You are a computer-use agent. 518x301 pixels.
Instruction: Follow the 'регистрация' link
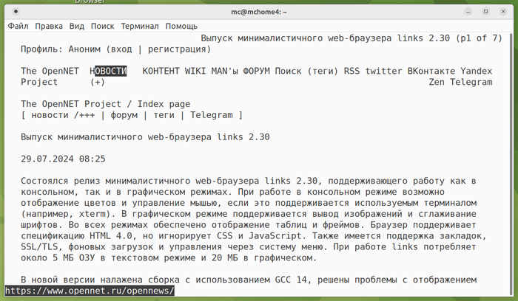coord(177,49)
